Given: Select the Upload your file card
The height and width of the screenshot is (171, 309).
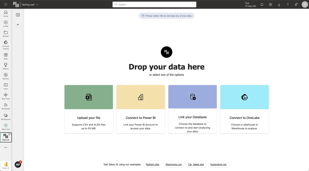Looking at the screenshot, I should click(89, 109).
